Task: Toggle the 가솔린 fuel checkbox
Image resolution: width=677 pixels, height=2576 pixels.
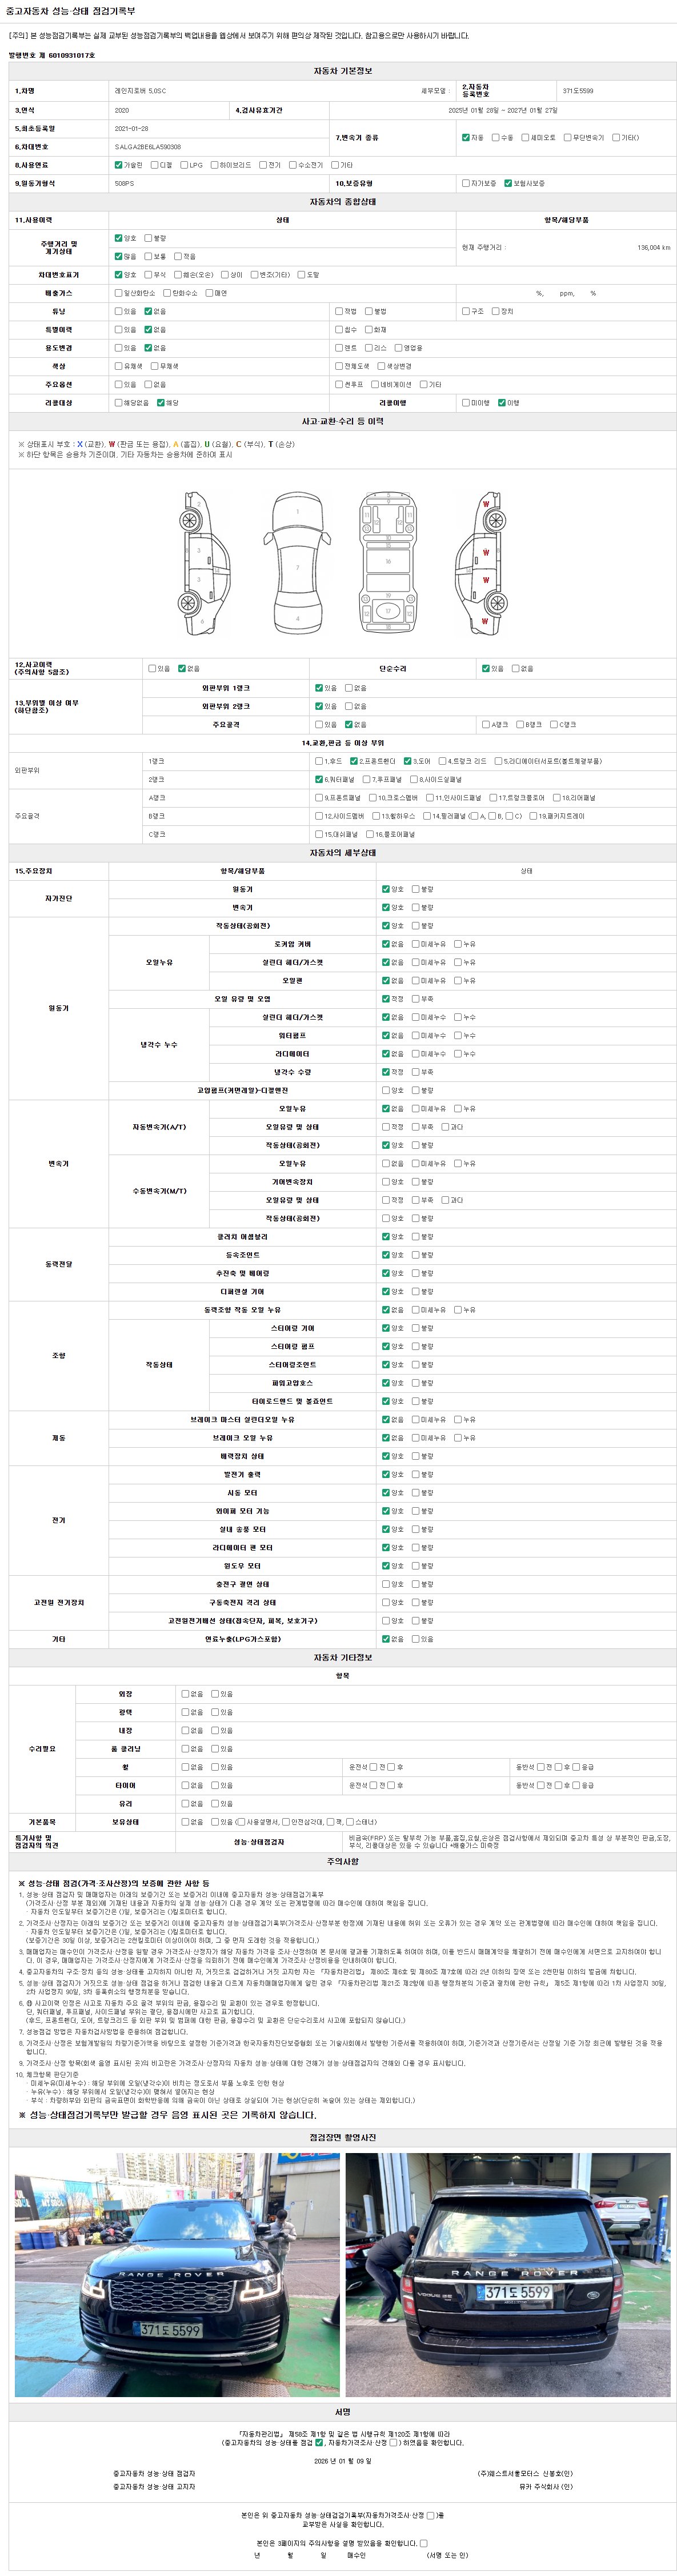Action: (x=119, y=165)
